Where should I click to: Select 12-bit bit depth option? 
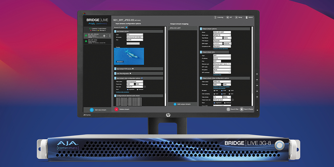tap(229, 91)
